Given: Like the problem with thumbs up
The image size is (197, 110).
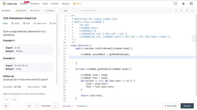Looking at the screenshot, I should [12, 23].
